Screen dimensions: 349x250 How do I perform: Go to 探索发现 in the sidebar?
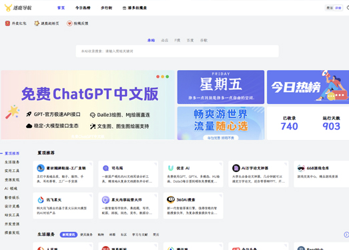(x=12, y=233)
